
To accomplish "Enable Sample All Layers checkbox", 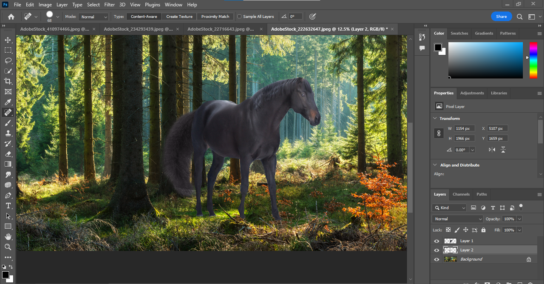I will tap(239, 17).
